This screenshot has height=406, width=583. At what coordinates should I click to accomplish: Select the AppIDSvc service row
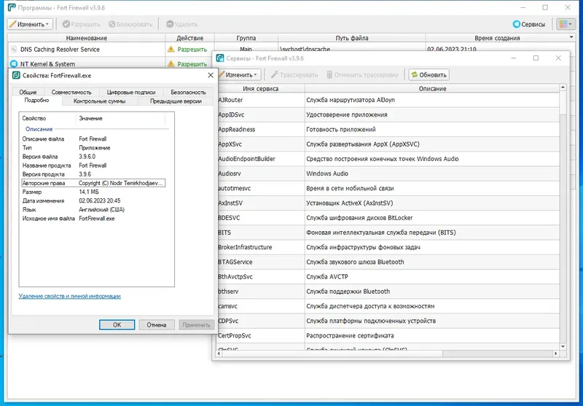388,114
